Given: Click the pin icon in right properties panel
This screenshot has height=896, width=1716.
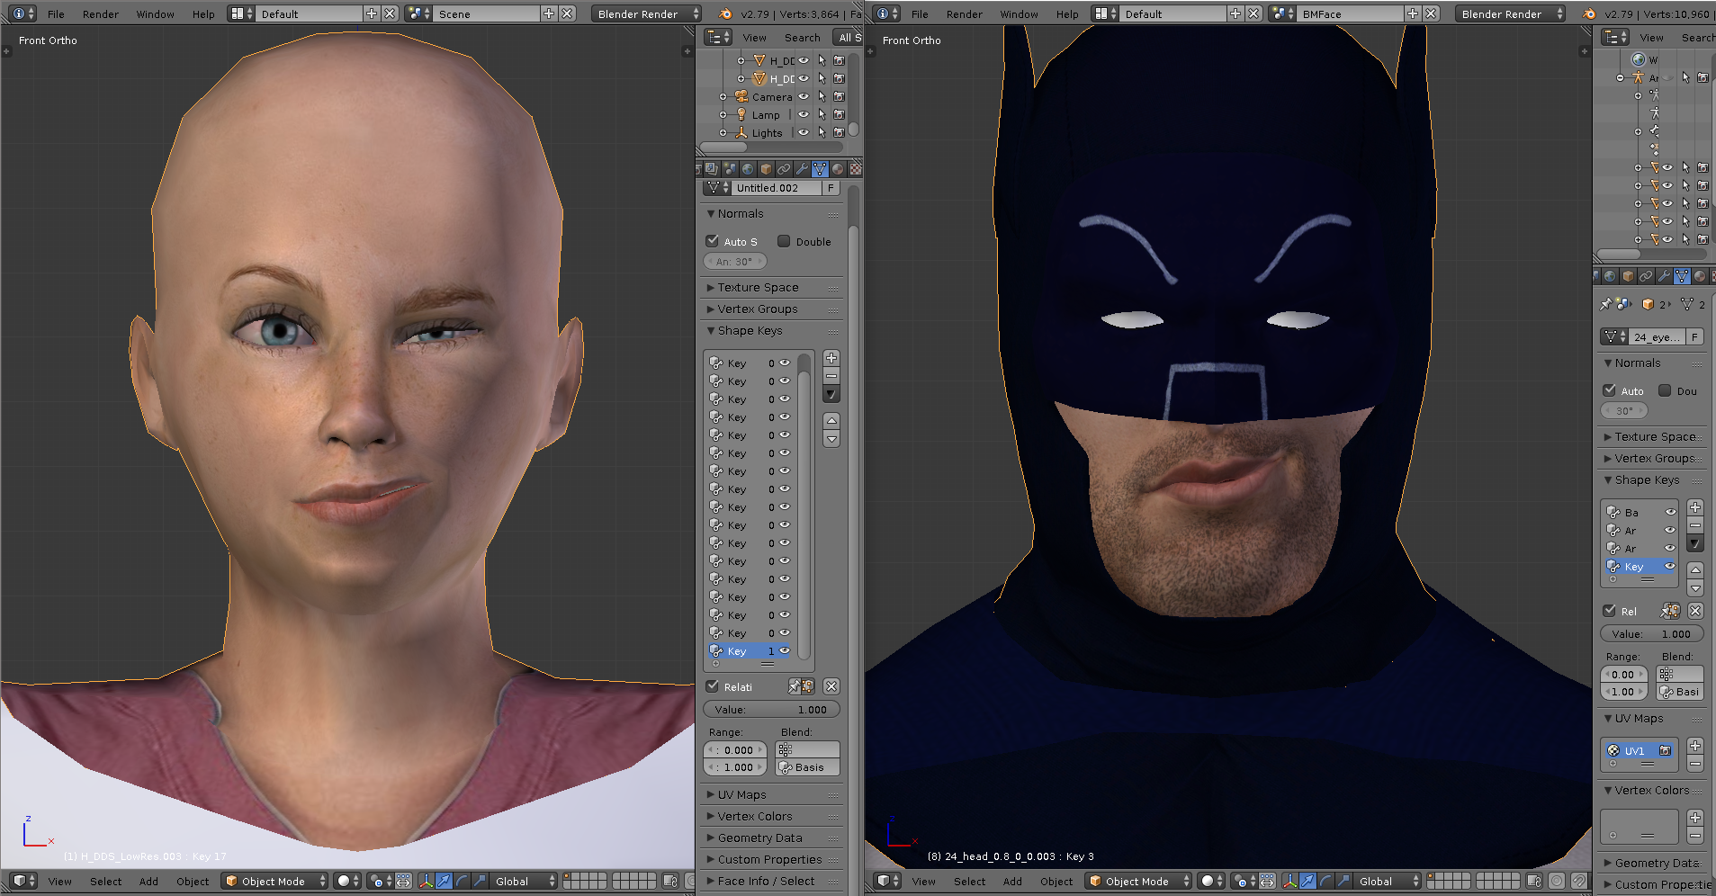Looking at the screenshot, I should tap(1606, 304).
